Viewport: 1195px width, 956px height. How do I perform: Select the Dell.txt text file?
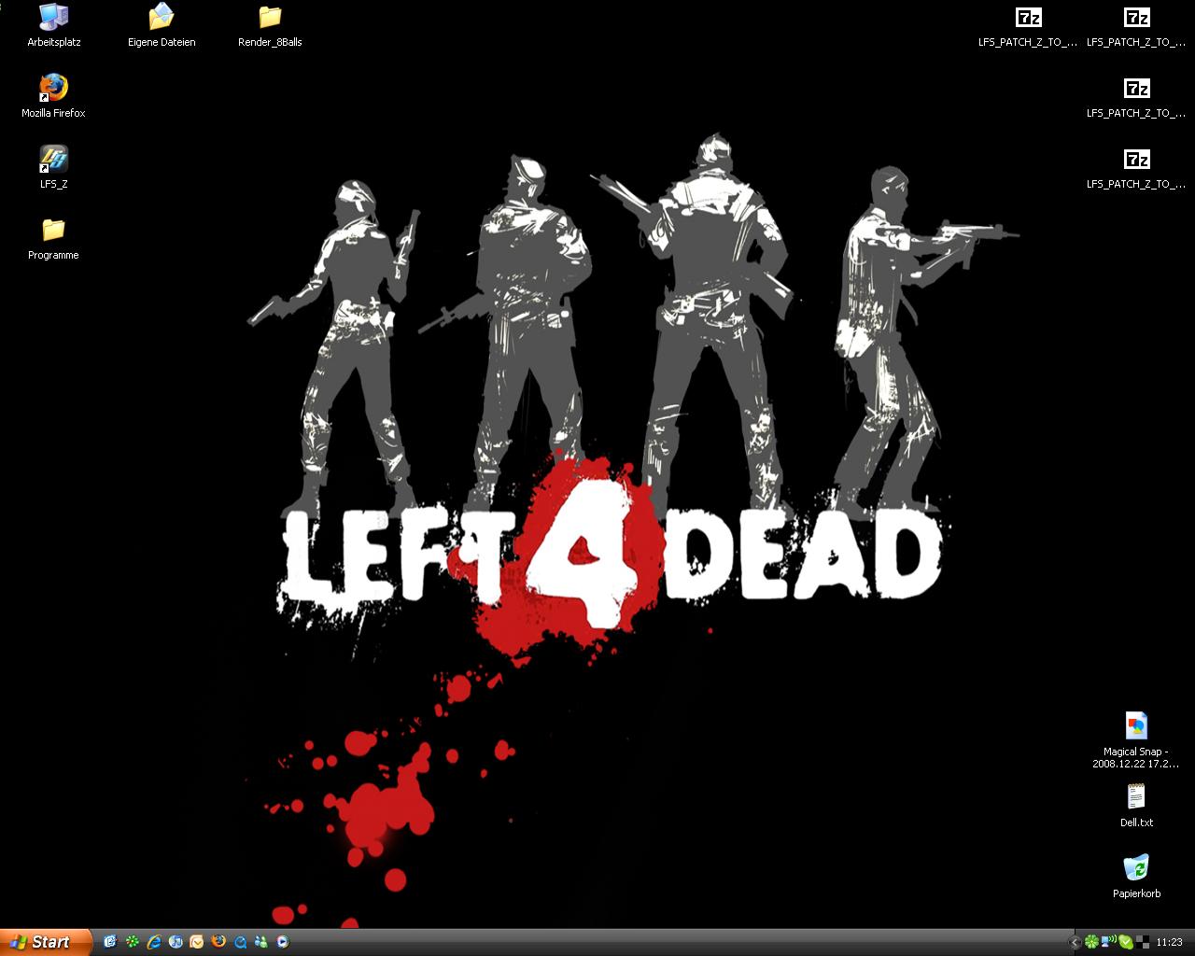coord(1136,806)
